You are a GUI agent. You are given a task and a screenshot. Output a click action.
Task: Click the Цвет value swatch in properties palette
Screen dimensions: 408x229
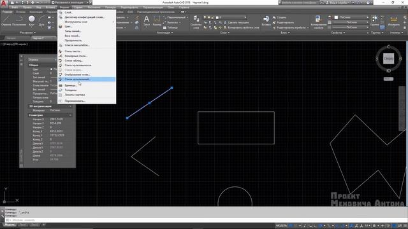click(x=51, y=69)
